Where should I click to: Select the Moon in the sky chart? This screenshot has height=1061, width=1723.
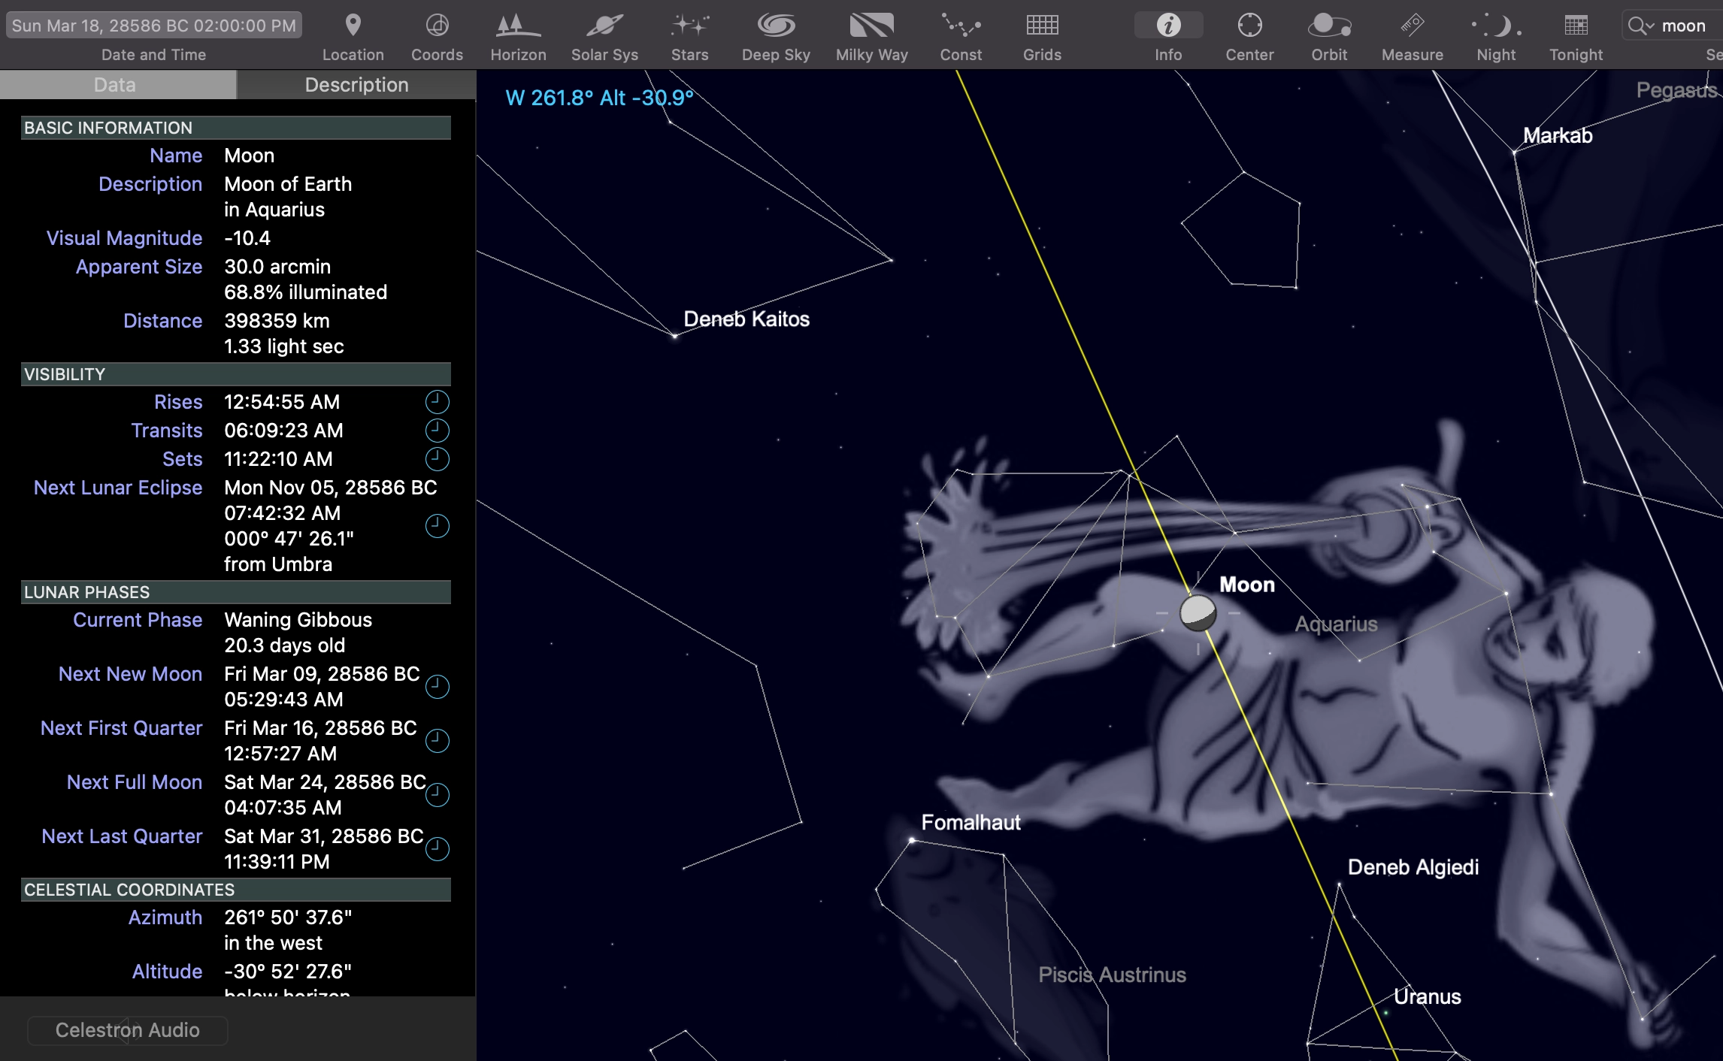click(1198, 613)
